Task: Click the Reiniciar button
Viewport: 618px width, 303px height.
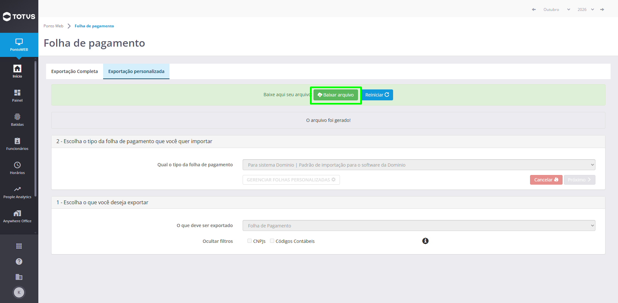Action: [377, 95]
